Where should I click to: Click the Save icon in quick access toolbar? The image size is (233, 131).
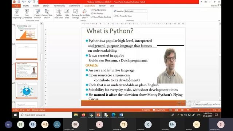coord(19,2)
